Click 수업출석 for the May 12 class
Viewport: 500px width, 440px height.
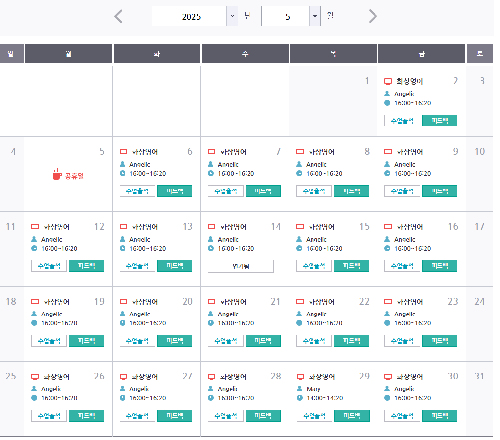point(49,266)
